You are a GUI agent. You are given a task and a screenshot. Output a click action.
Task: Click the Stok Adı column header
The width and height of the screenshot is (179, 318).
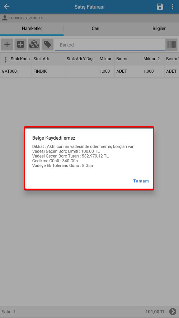[x=41, y=59]
